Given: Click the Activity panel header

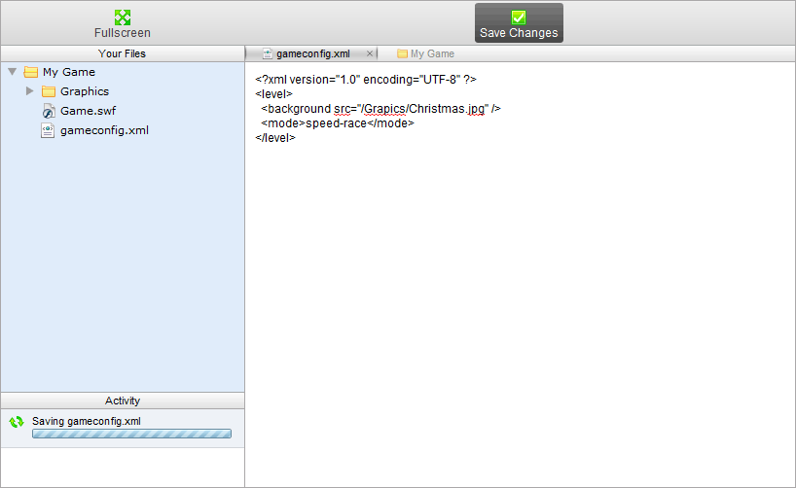Looking at the screenshot, I should tap(123, 401).
